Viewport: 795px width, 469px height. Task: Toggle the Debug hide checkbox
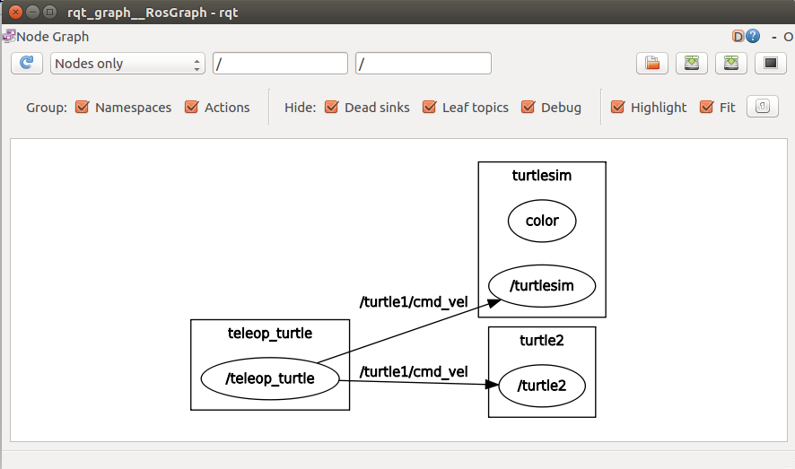(x=528, y=108)
